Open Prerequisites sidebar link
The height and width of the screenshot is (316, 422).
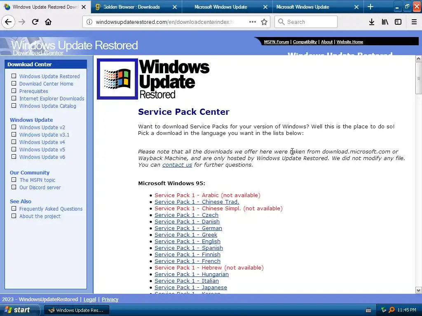pos(34,91)
